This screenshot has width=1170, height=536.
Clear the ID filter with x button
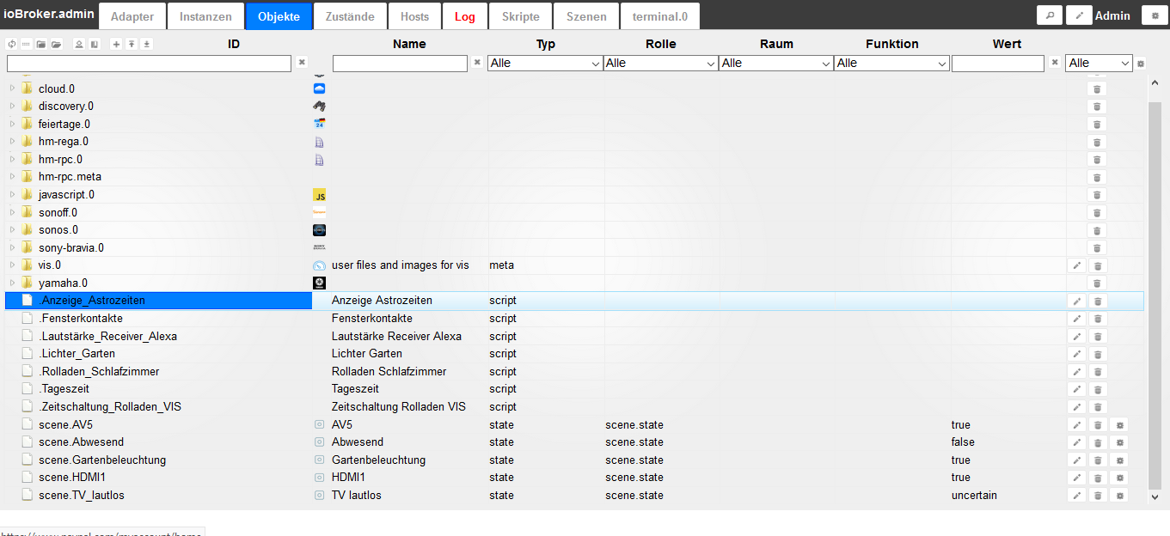[302, 63]
